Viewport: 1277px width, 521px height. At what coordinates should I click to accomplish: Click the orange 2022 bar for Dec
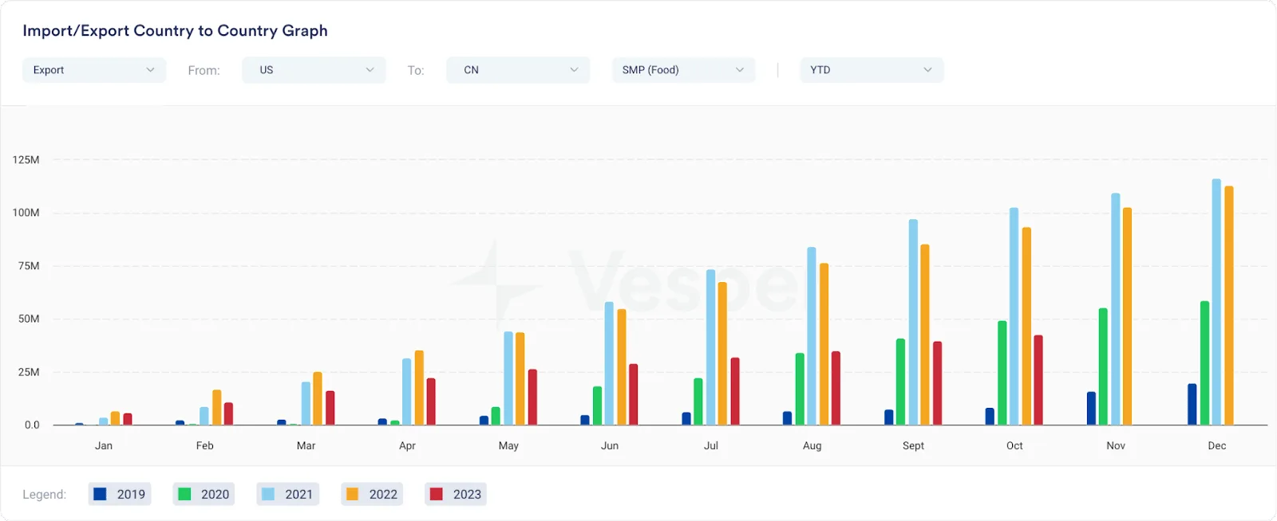pos(1229,306)
